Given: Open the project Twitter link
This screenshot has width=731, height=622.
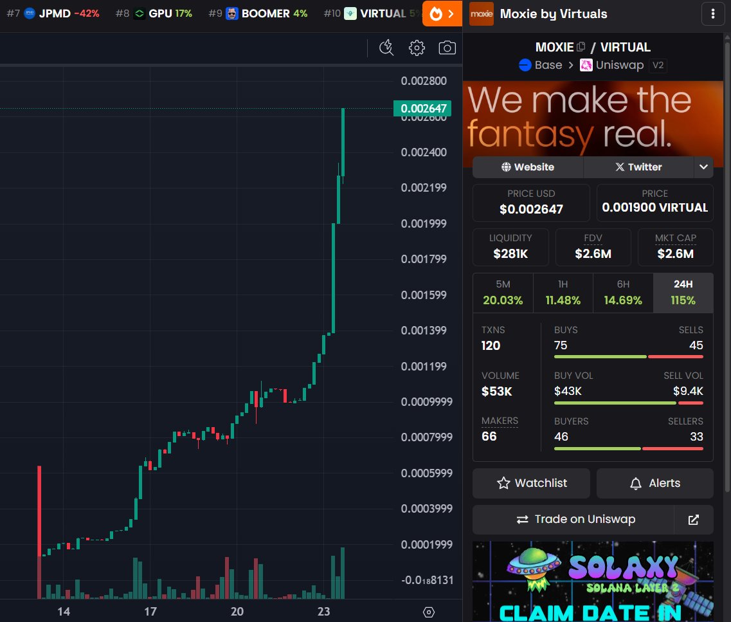Looking at the screenshot, I should pyautogui.click(x=638, y=167).
